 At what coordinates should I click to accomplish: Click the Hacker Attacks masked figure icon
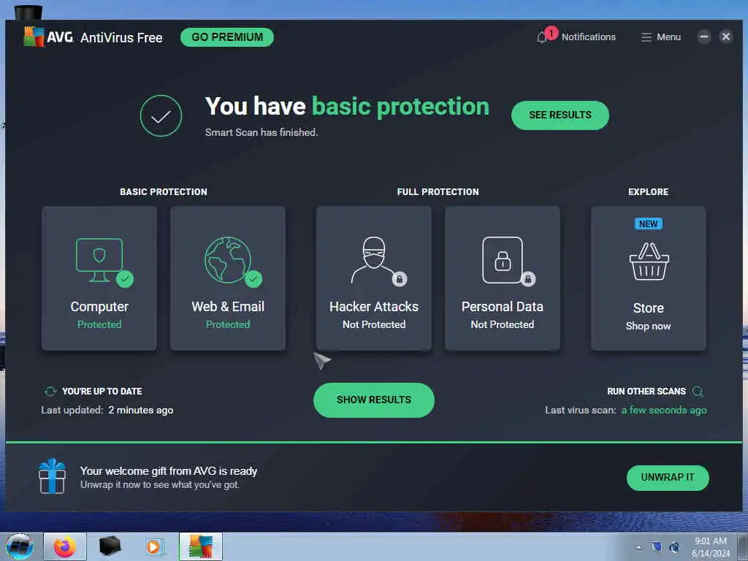[x=373, y=260]
